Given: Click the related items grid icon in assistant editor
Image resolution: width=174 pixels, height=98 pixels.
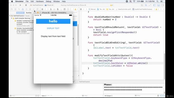Looking at the screenshot, I should click(81, 9).
